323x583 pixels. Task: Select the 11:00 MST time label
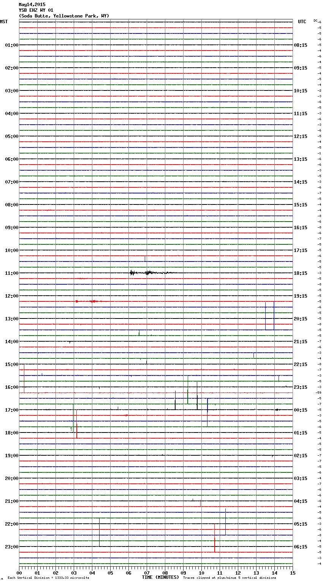[x=12, y=273]
